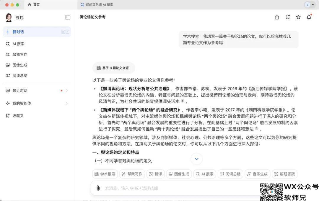Click the AI 搜索 sidebar magnifier icon
This screenshot has width=319, height=201.
pyautogui.click(x=8, y=44)
